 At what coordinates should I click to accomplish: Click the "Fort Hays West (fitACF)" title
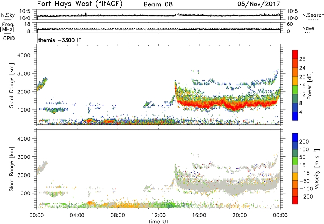point(80,4)
